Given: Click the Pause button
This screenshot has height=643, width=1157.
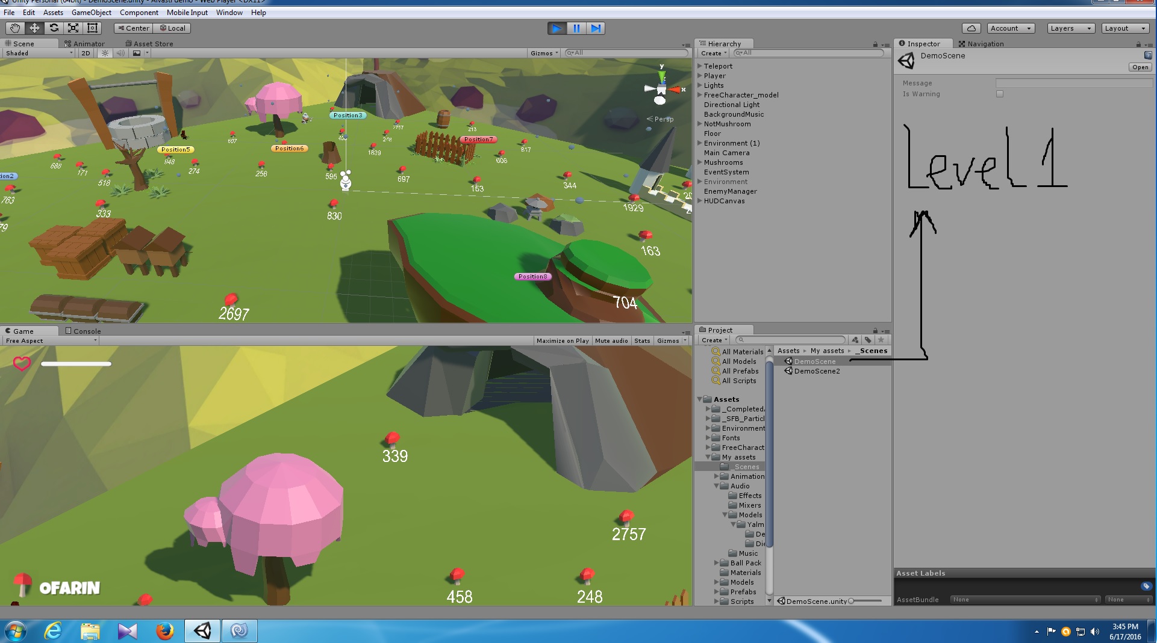Looking at the screenshot, I should (576, 28).
